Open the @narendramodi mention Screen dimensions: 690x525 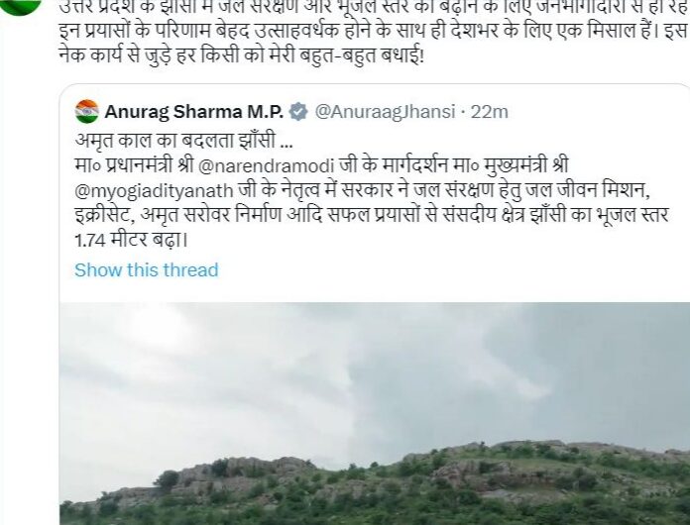click(x=267, y=165)
